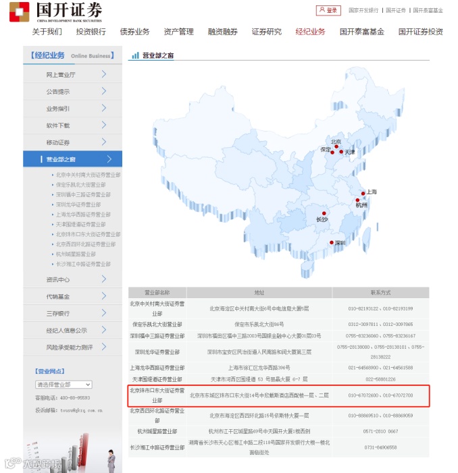Select the 杭州 red dot on the map
The height and width of the screenshot is (473, 458).
tap(357, 200)
